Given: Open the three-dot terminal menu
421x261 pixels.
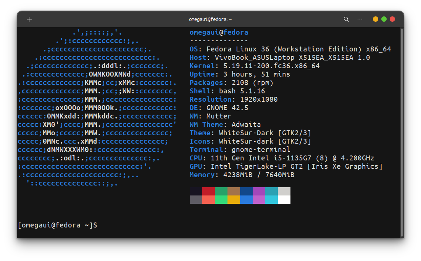Looking at the screenshot, I should tap(360, 19).
